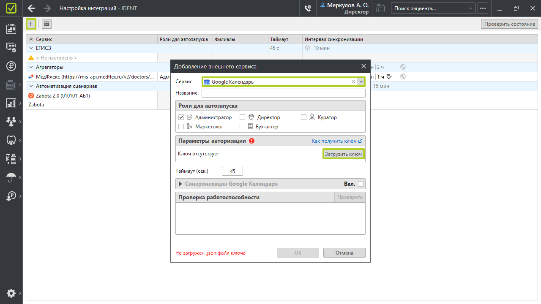Viewport: 541px width, 304px height.
Task: Uncheck the Администратор role checkbox
Action: coord(181,117)
